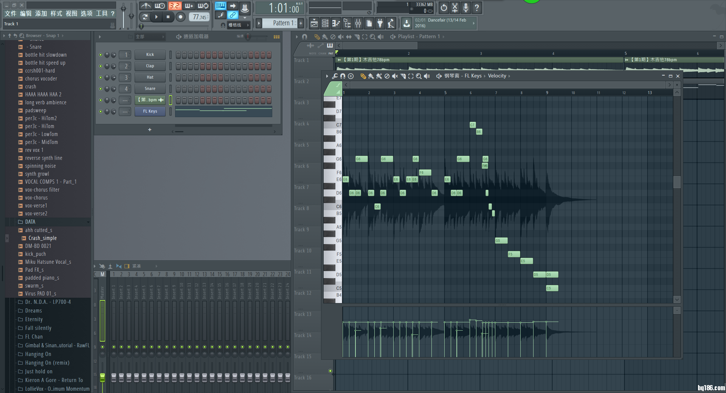This screenshot has height=393, width=726.
Task: Add a channel with the plus button
Action: 150,130
